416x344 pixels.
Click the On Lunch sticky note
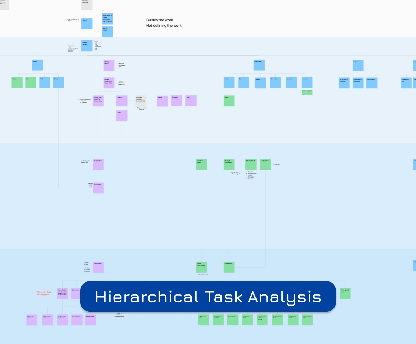coord(176,100)
